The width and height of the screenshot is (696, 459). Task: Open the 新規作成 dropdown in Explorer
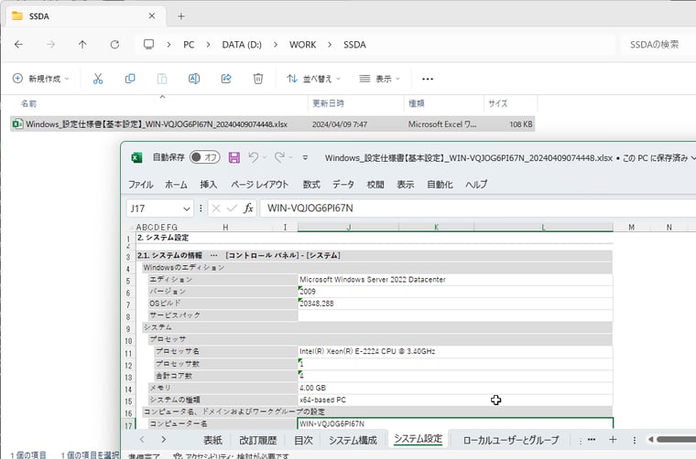point(41,79)
